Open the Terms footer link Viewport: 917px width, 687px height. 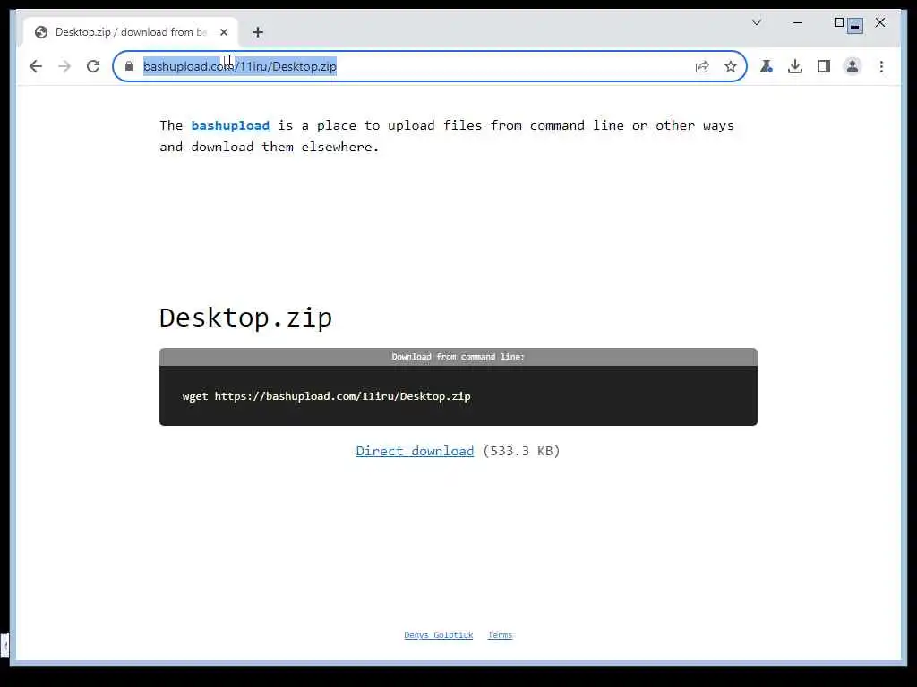click(x=500, y=635)
